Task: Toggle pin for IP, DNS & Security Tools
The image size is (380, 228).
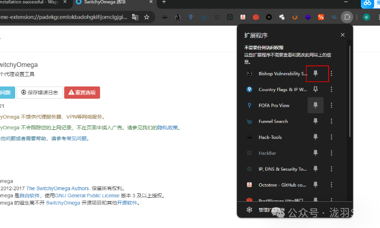Action: click(315, 169)
